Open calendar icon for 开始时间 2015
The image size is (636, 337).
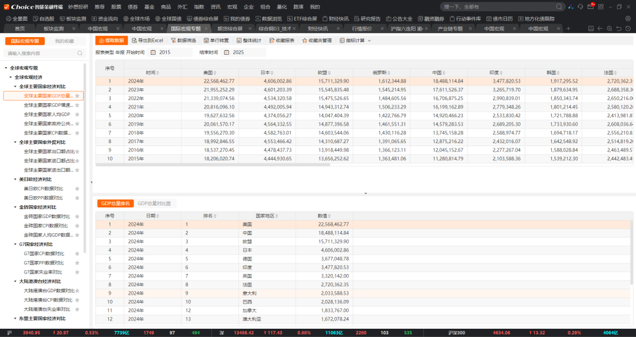(153, 52)
